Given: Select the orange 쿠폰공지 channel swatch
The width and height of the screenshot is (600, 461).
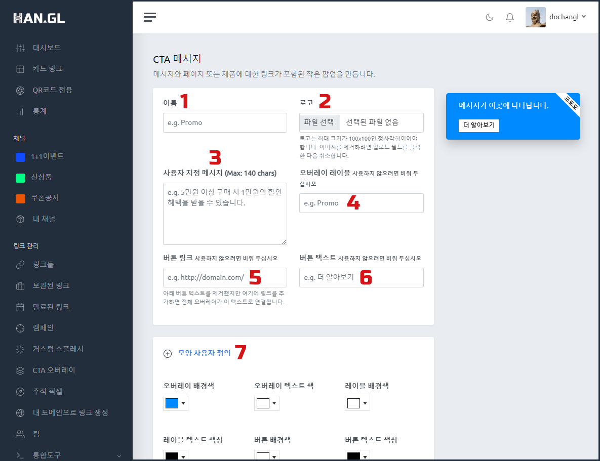Looking at the screenshot, I should [20, 198].
